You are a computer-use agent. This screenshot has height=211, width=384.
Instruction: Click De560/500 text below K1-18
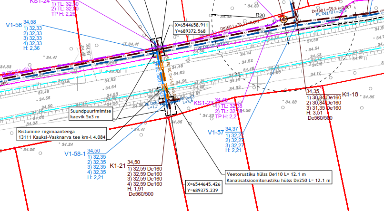coord(320,118)
